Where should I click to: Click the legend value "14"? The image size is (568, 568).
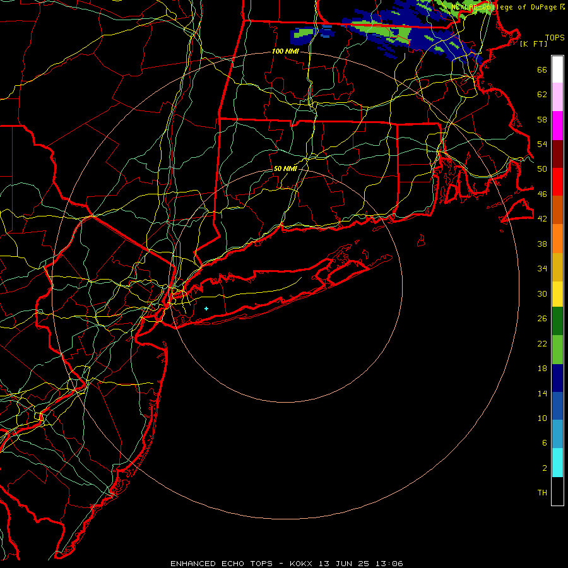(x=542, y=393)
